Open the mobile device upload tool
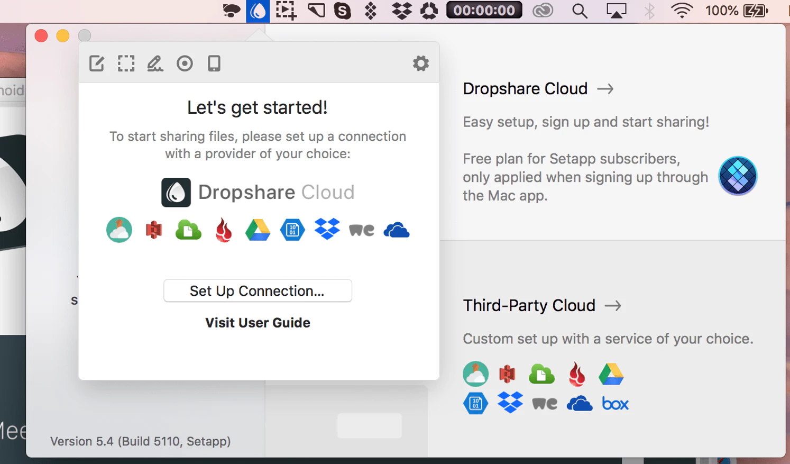Screen dimensions: 790x464 (214, 63)
